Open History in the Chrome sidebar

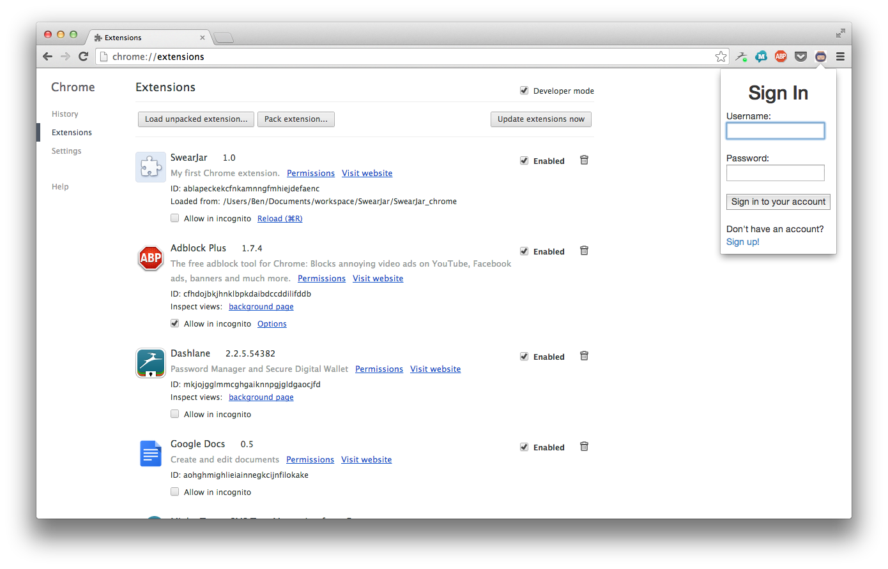[x=65, y=114]
